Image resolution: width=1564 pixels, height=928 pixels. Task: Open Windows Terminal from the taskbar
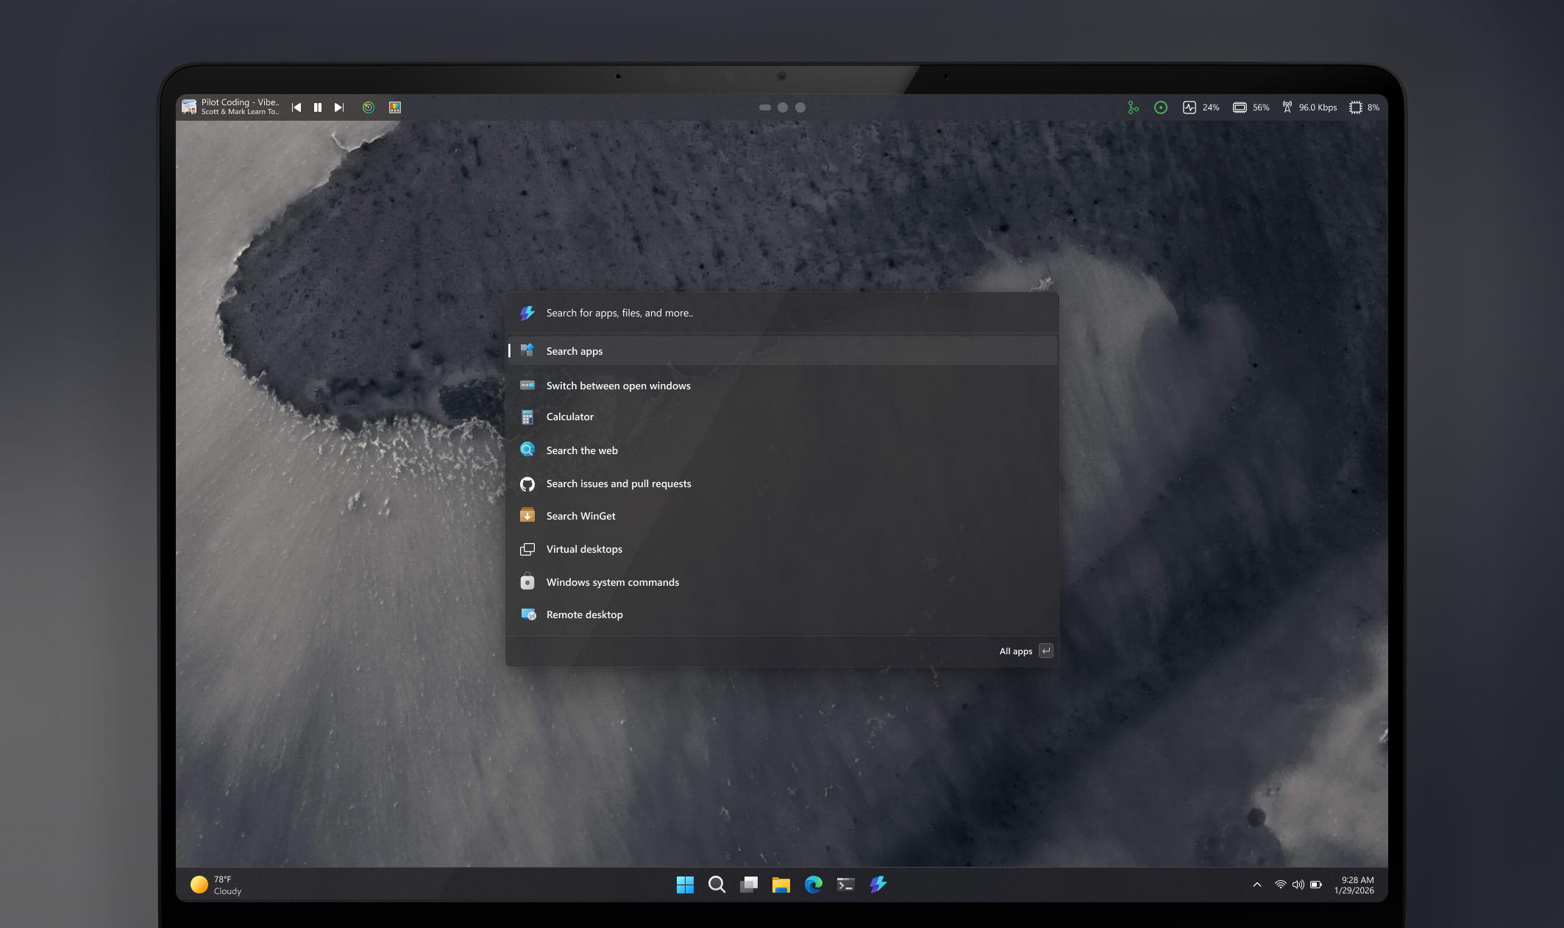[845, 884]
